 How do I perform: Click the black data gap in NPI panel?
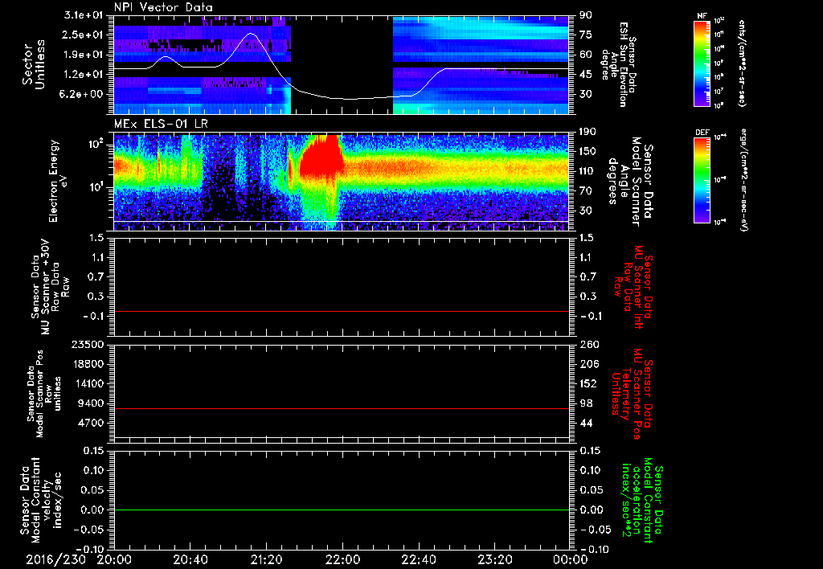[x=342, y=64]
